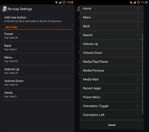Open the Volume Up Key Code 24 entry

pyautogui.click(x=37, y=71)
